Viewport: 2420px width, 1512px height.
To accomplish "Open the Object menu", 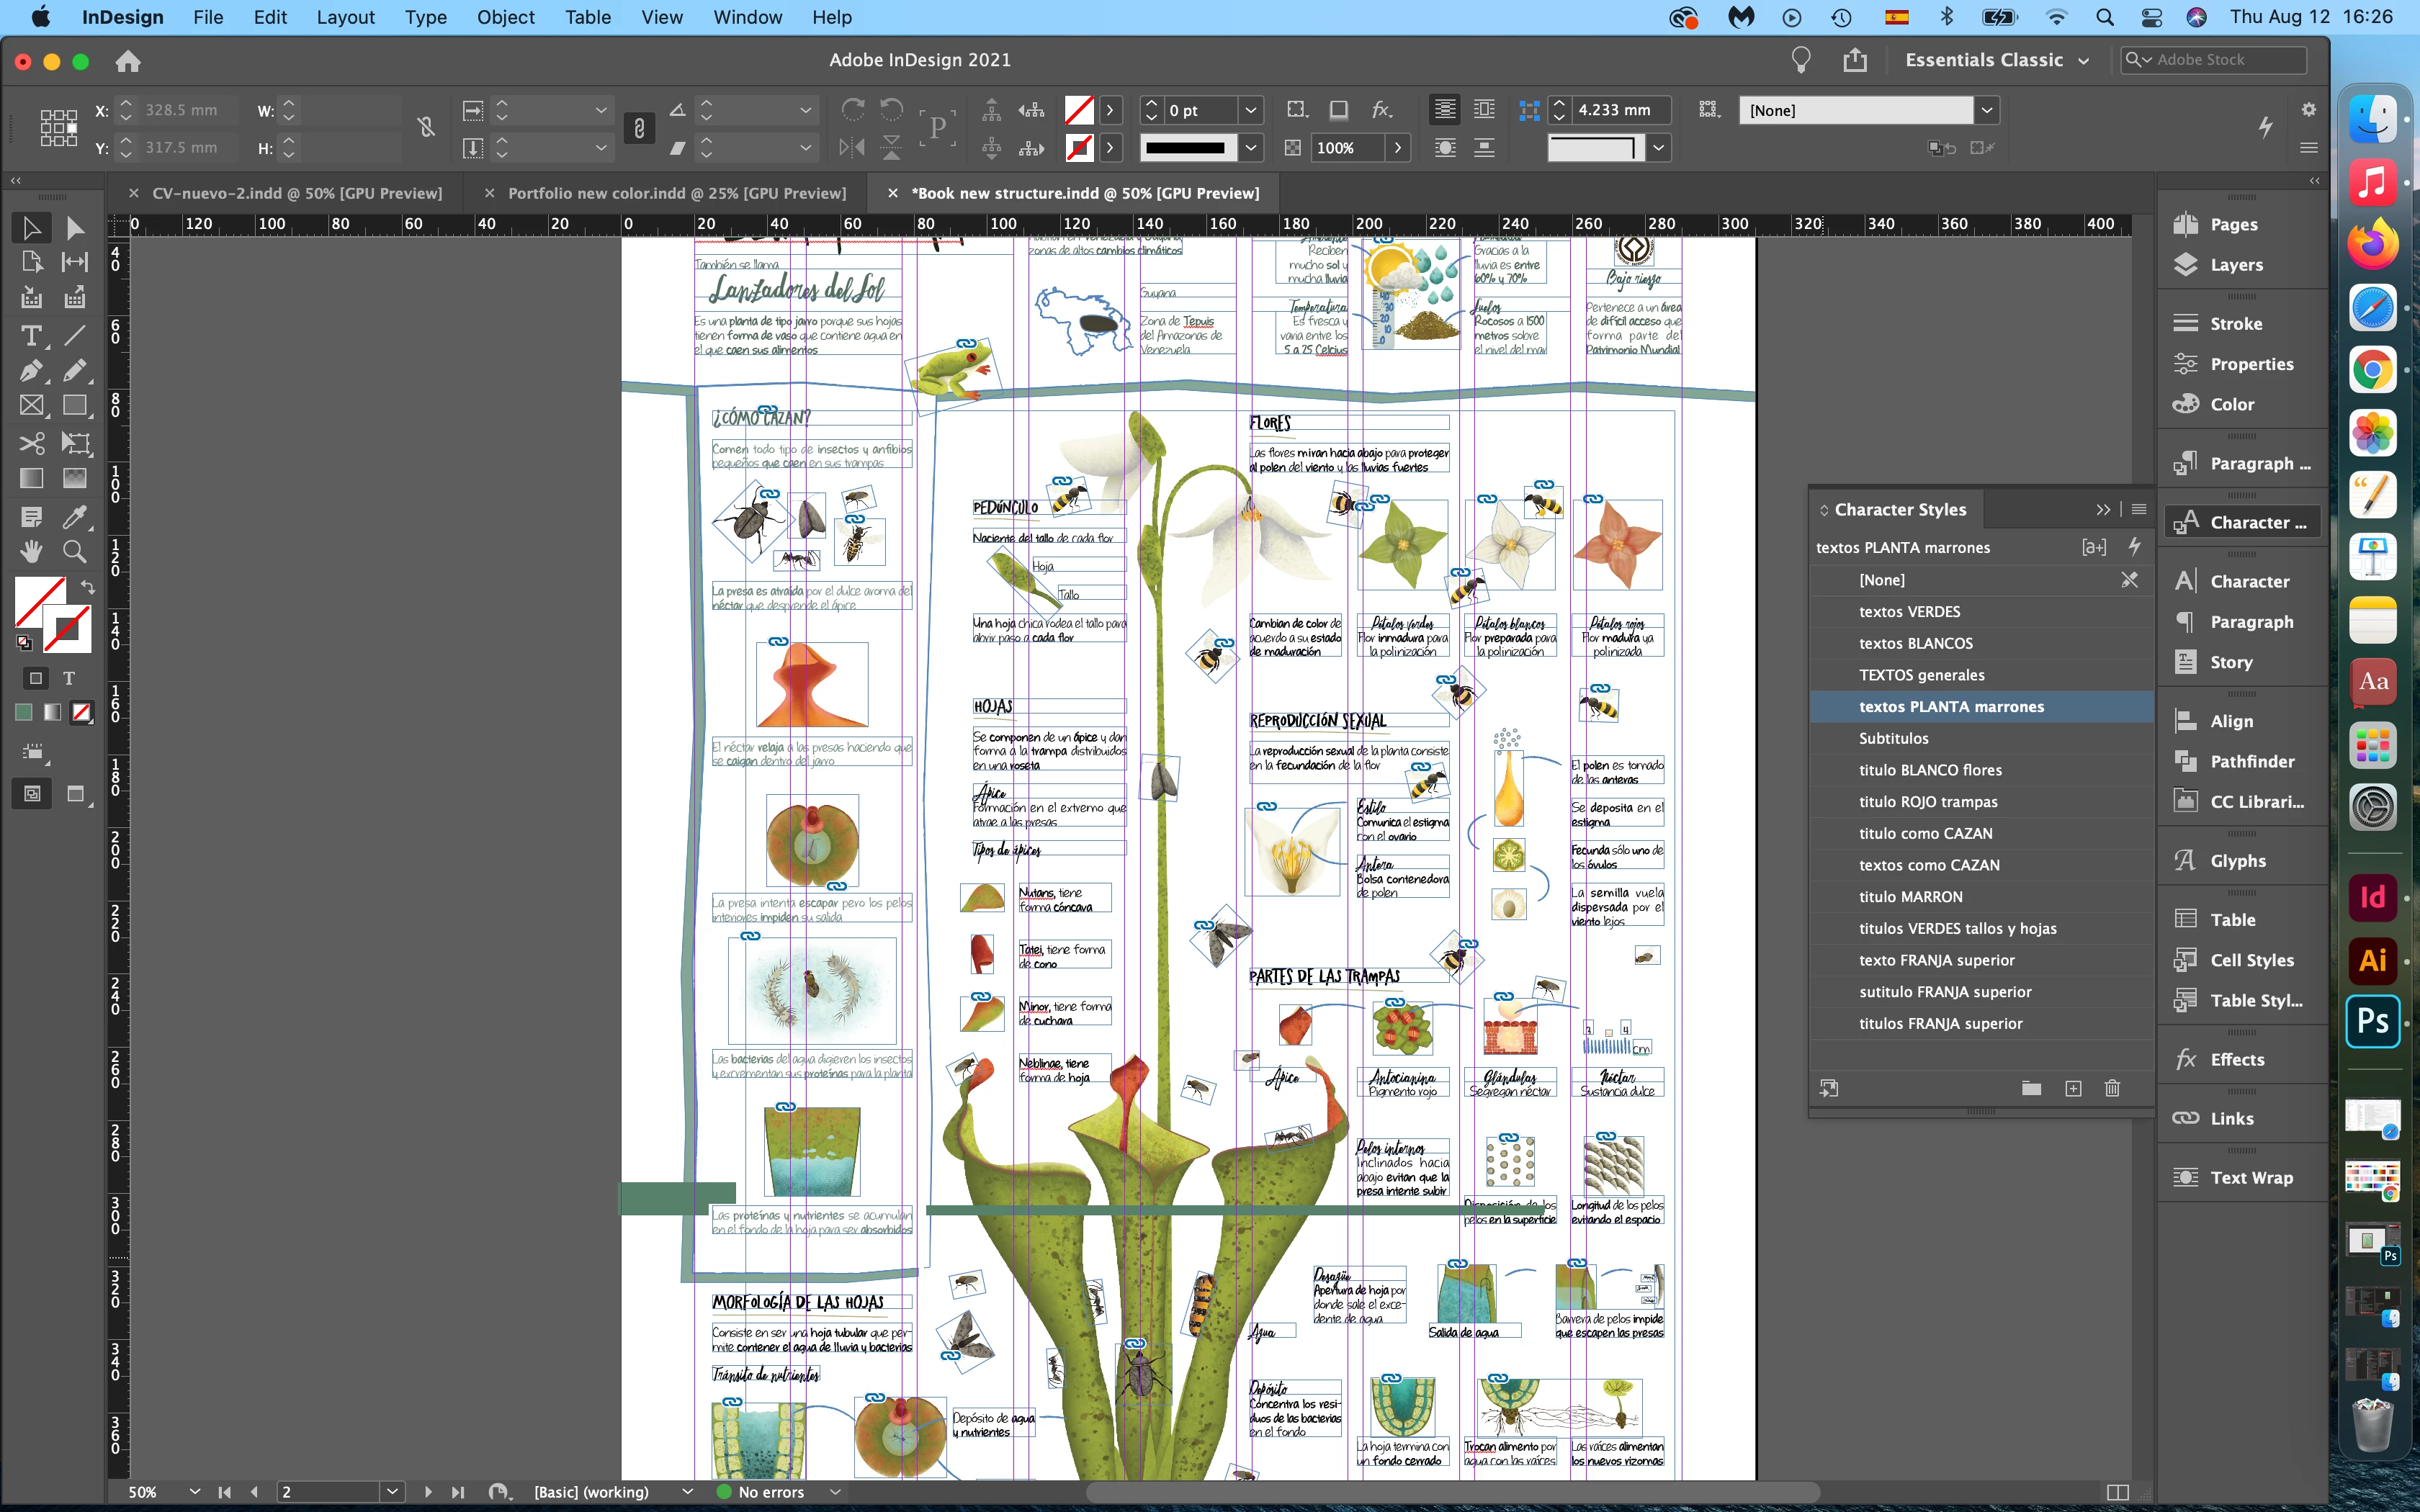I will 505,17.
